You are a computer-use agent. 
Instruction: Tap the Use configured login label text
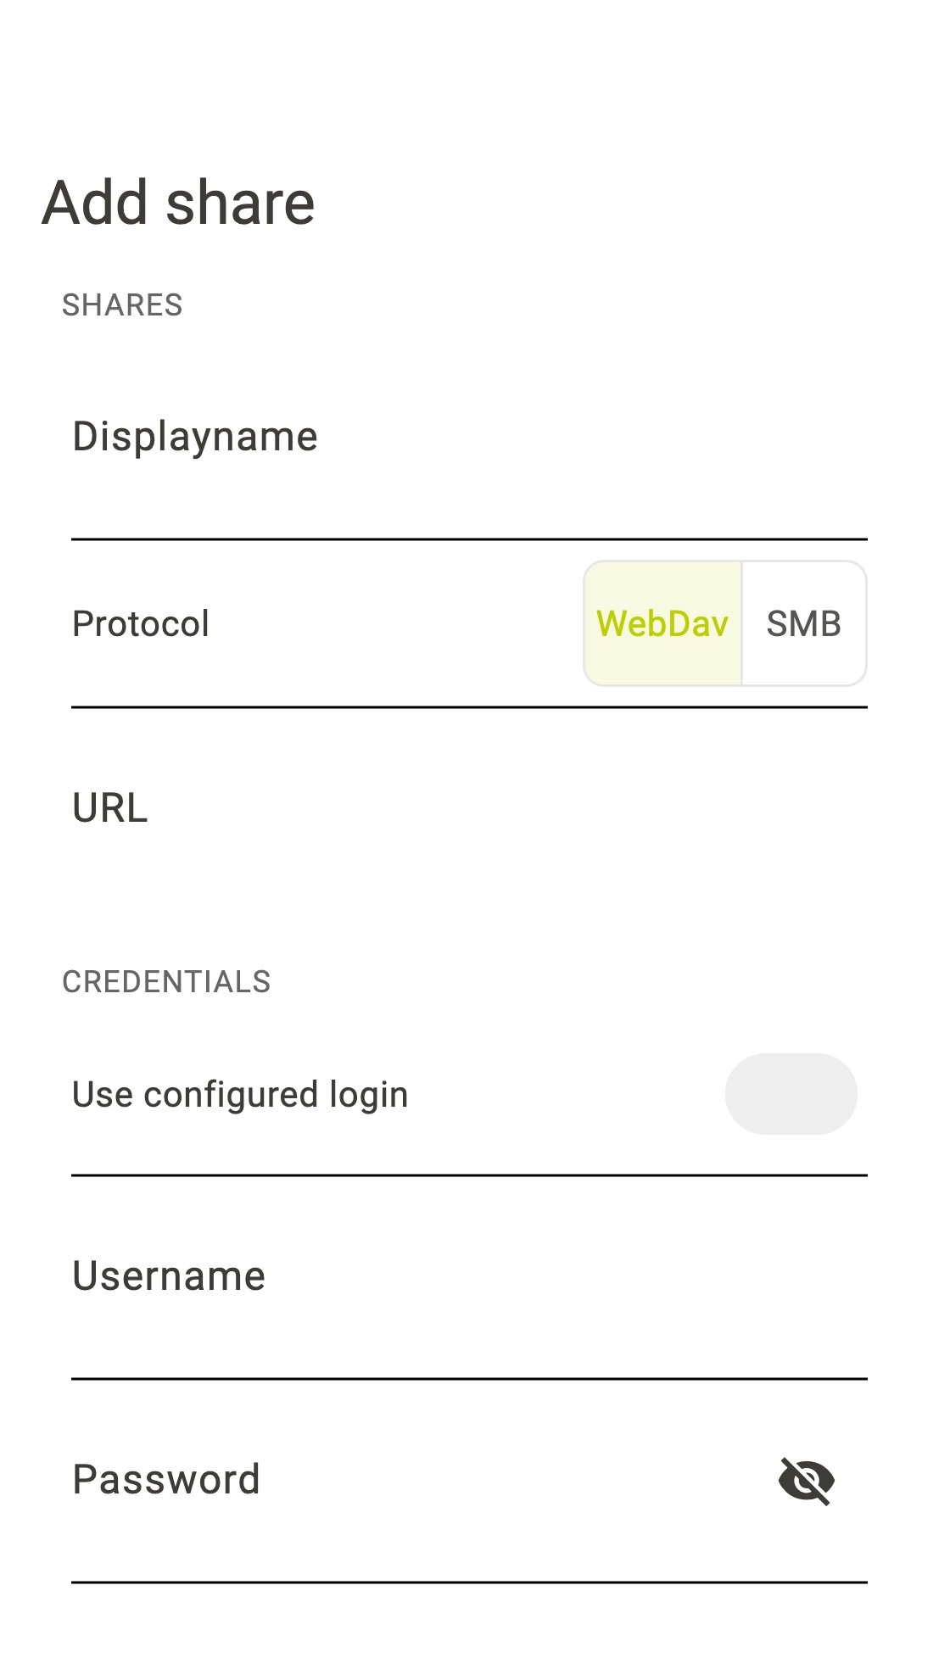point(240,1095)
